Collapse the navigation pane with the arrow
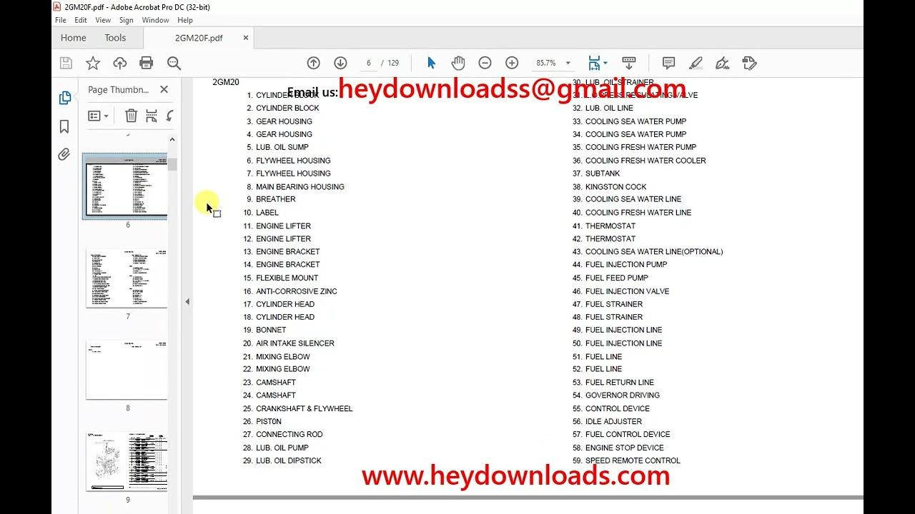Screen dimensions: 915x514 click(x=187, y=302)
